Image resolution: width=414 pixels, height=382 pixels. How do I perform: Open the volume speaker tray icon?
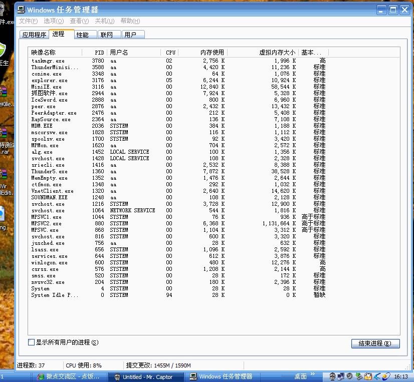350,376
